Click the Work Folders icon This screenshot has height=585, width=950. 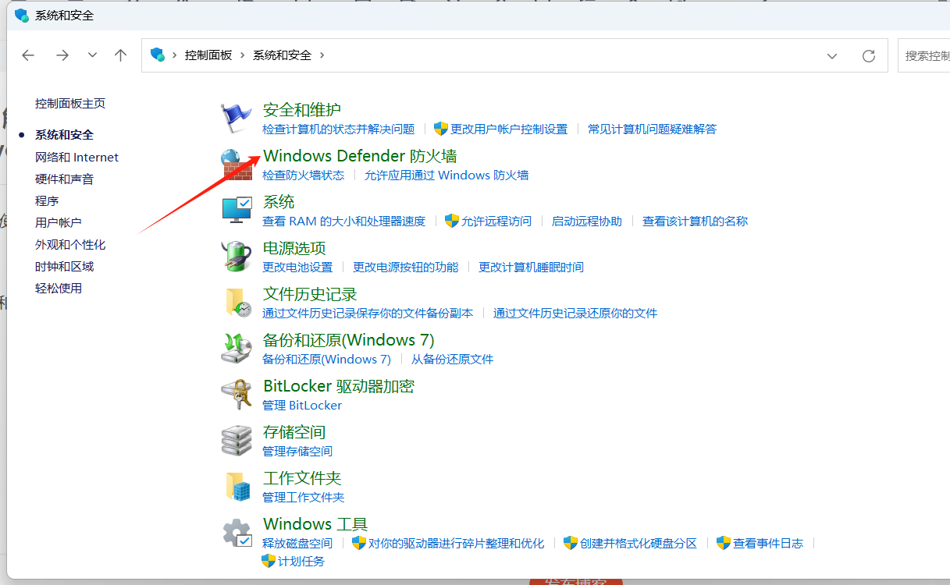(238, 487)
